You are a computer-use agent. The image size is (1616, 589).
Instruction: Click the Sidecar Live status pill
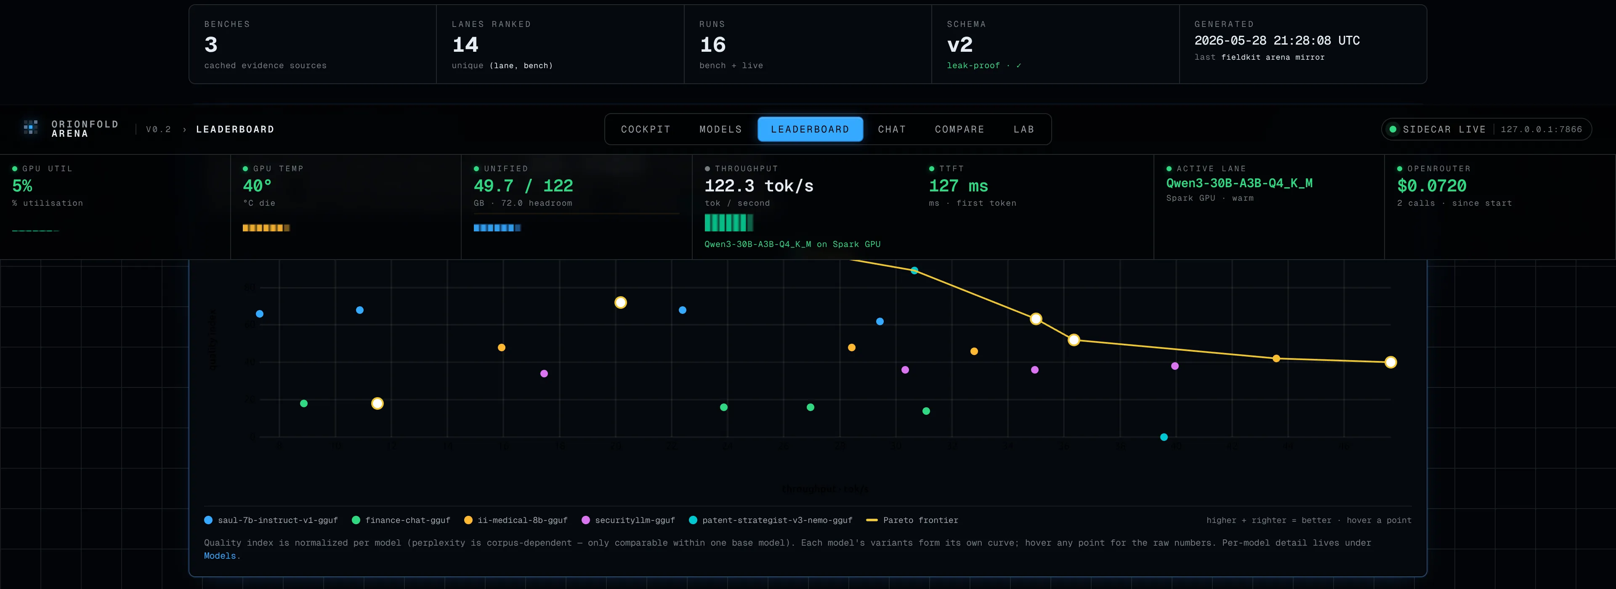pos(1486,129)
